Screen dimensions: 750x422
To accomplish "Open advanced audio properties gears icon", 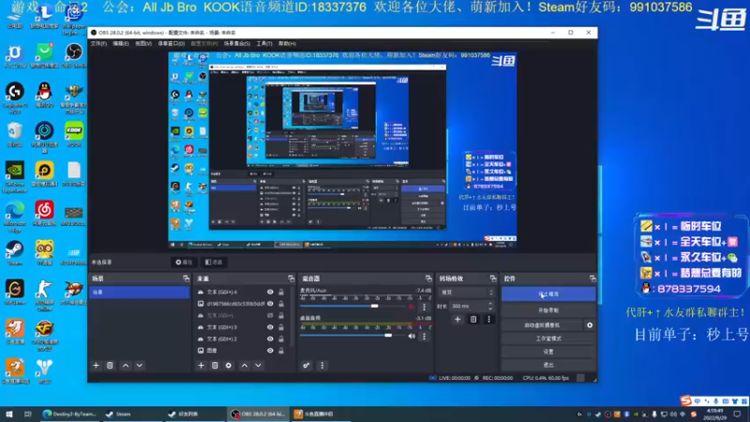I will coord(307,366).
